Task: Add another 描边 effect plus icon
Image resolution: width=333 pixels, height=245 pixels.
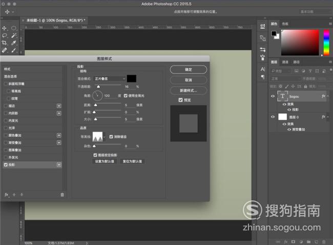Action: 59,106
